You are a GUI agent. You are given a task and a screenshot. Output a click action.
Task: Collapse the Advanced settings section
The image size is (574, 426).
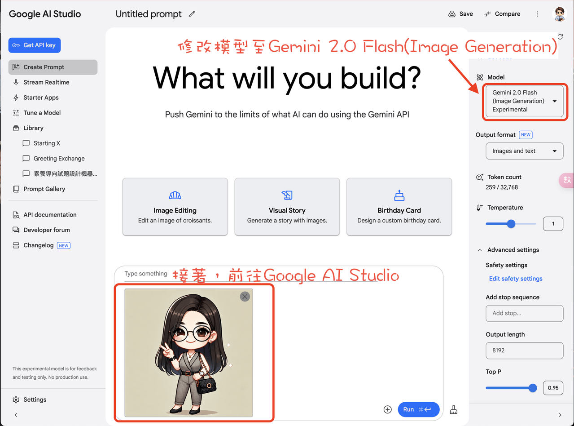tap(480, 250)
